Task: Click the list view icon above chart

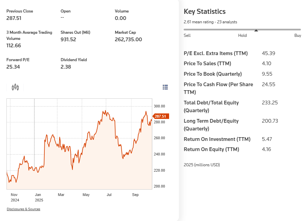Action: (x=165, y=88)
